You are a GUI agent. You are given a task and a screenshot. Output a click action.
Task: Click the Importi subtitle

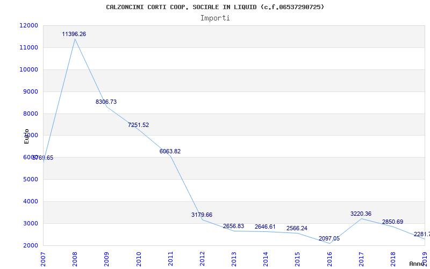point(215,18)
